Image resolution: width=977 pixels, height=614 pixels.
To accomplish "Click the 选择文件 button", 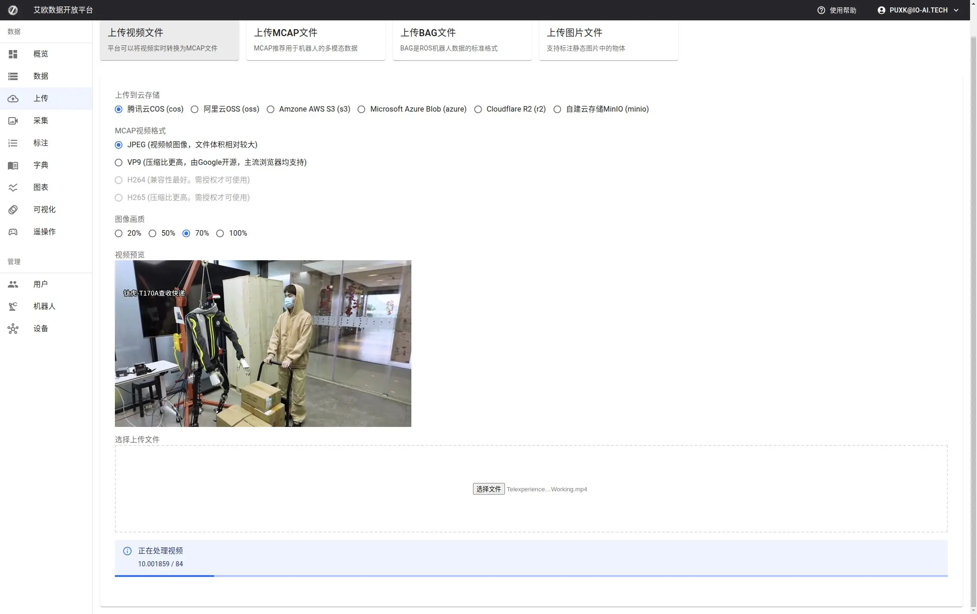I will (x=488, y=489).
